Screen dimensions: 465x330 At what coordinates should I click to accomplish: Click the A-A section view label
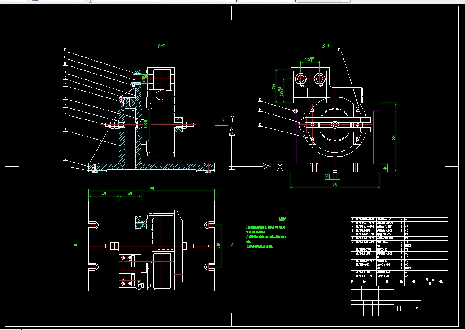click(161, 46)
